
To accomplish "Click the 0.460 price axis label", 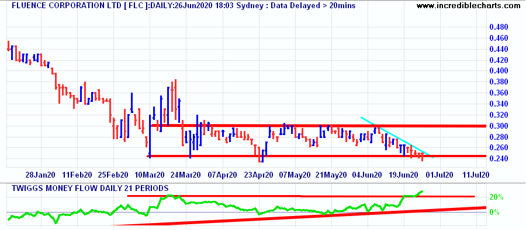I will [x=499, y=38].
